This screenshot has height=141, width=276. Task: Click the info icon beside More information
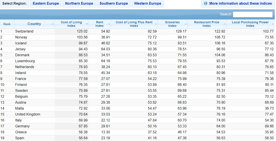[206, 4]
